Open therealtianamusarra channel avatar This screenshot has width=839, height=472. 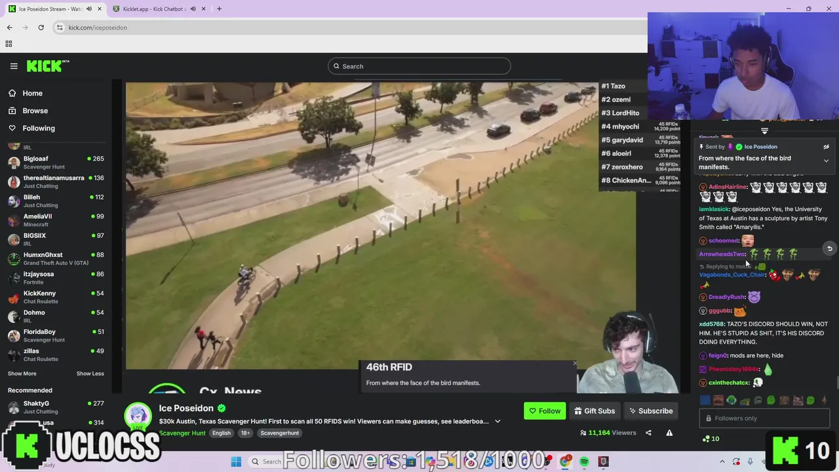(x=14, y=182)
